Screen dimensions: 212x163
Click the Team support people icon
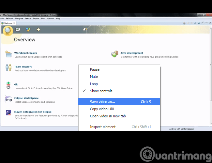coord(8,67)
